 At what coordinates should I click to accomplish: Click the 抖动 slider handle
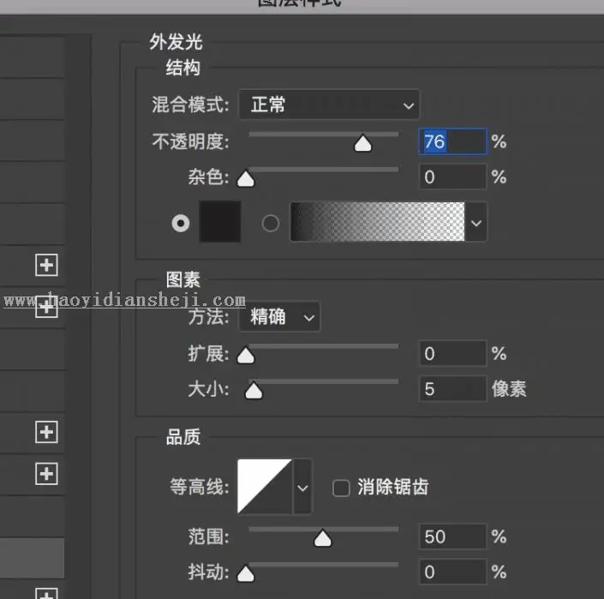point(246,573)
